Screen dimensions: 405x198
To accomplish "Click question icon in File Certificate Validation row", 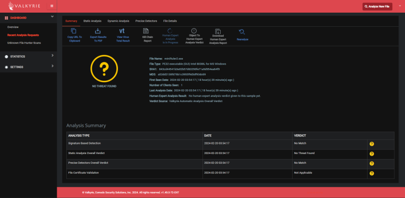I will [372, 173].
